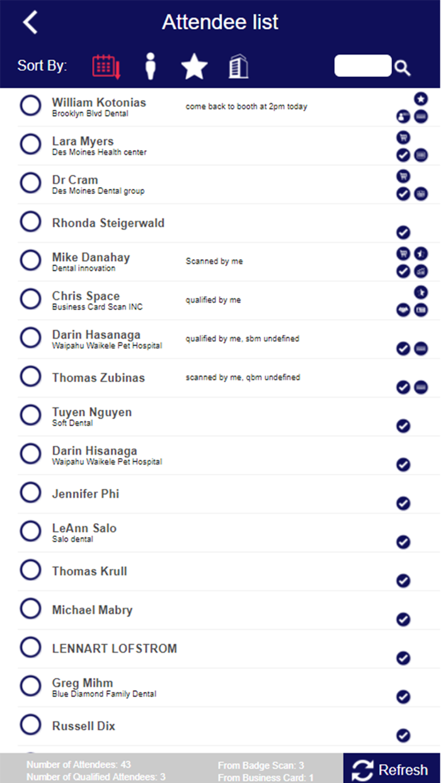Click Lara Myers's shopping cart icon
The image size is (441, 783).
(x=403, y=137)
